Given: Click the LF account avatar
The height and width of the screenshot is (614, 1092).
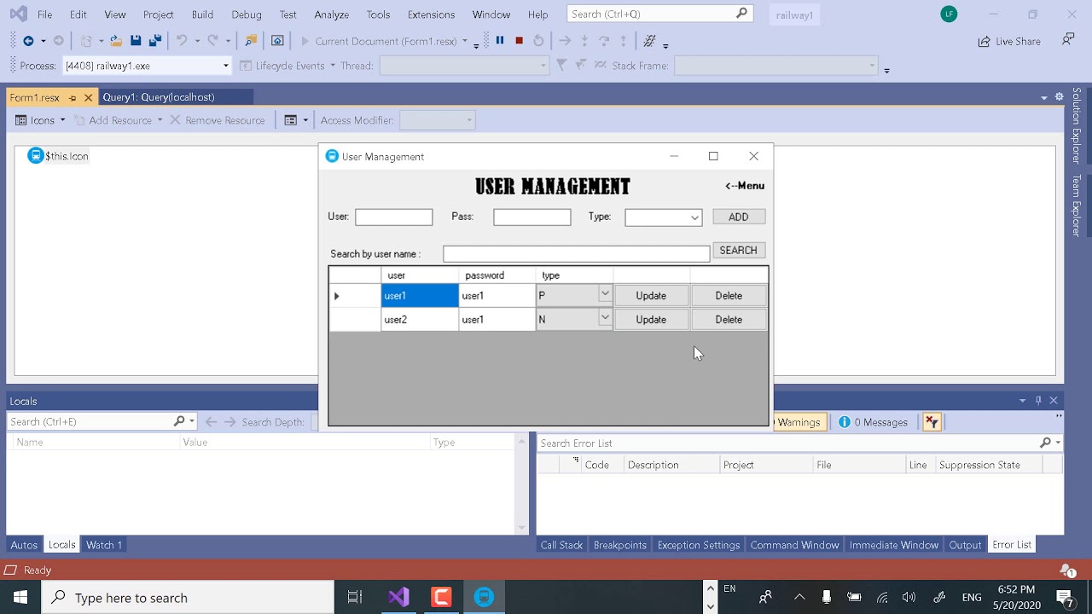Looking at the screenshot, I should 949,14.
